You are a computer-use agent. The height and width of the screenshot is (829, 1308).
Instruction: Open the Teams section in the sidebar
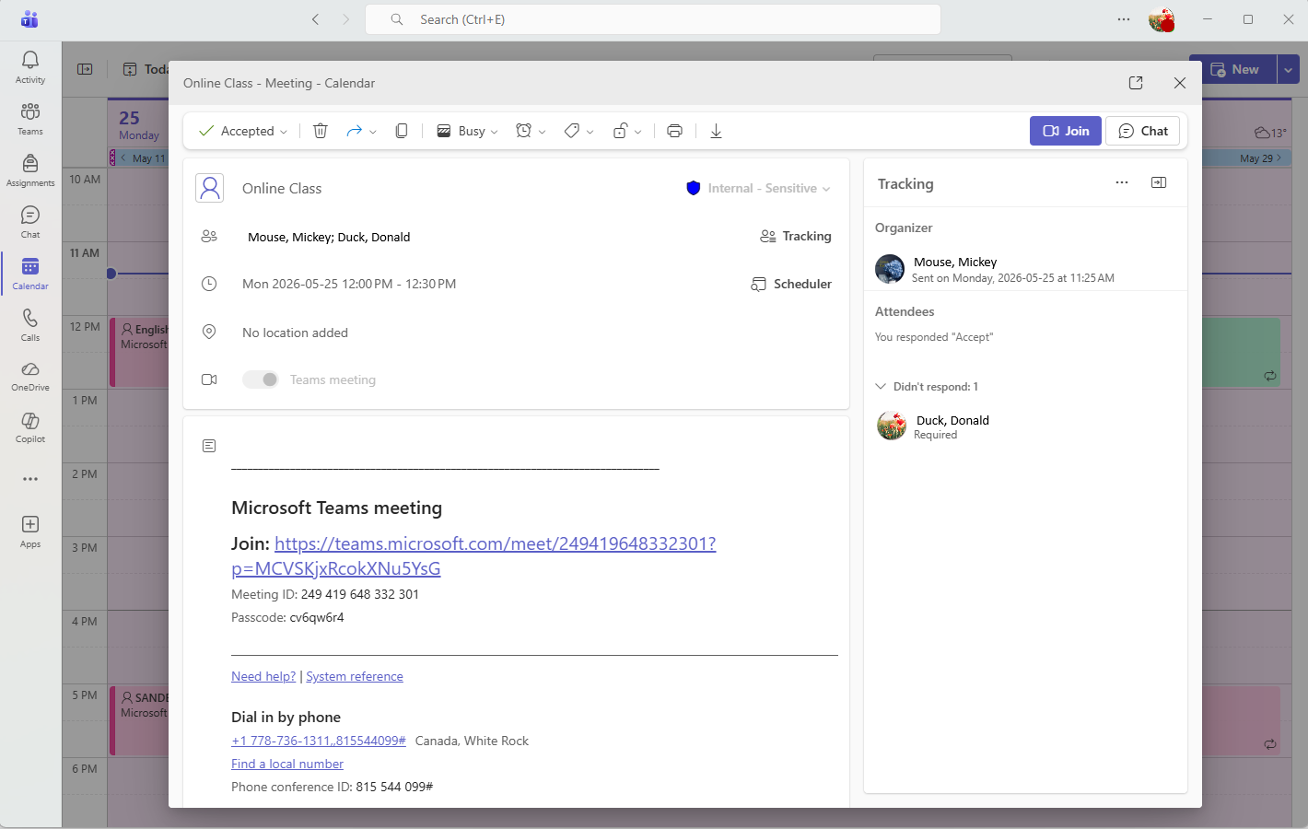(30, 119)
